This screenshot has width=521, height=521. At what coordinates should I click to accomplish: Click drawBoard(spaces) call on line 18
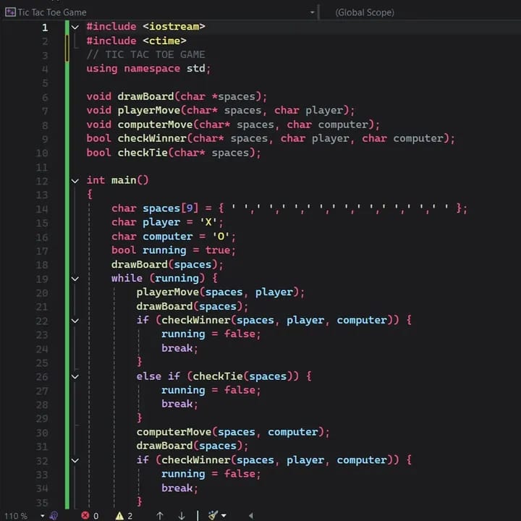point(167,265)
